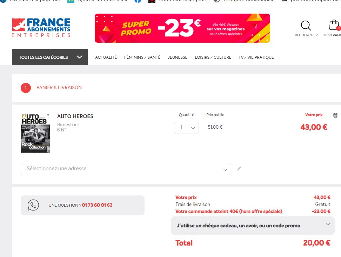
Task: Click the Comment changer bookmark icon
Action: coord(152,1)
